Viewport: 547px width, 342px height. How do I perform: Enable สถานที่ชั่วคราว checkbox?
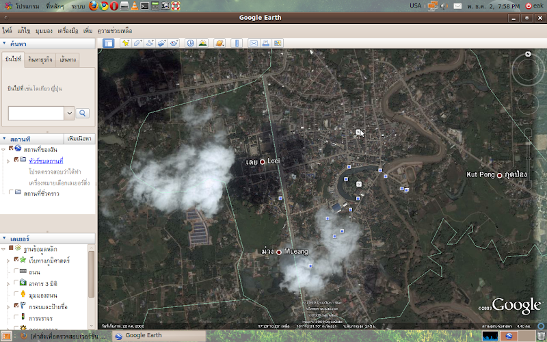11,192
